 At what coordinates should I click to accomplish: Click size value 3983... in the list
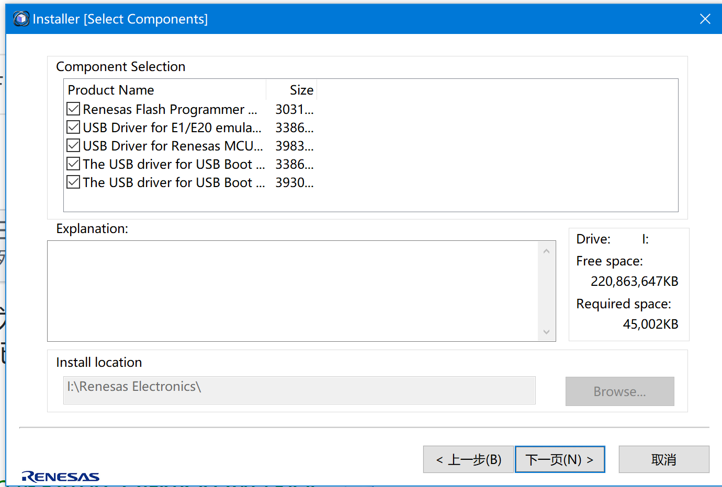[295, 146]
